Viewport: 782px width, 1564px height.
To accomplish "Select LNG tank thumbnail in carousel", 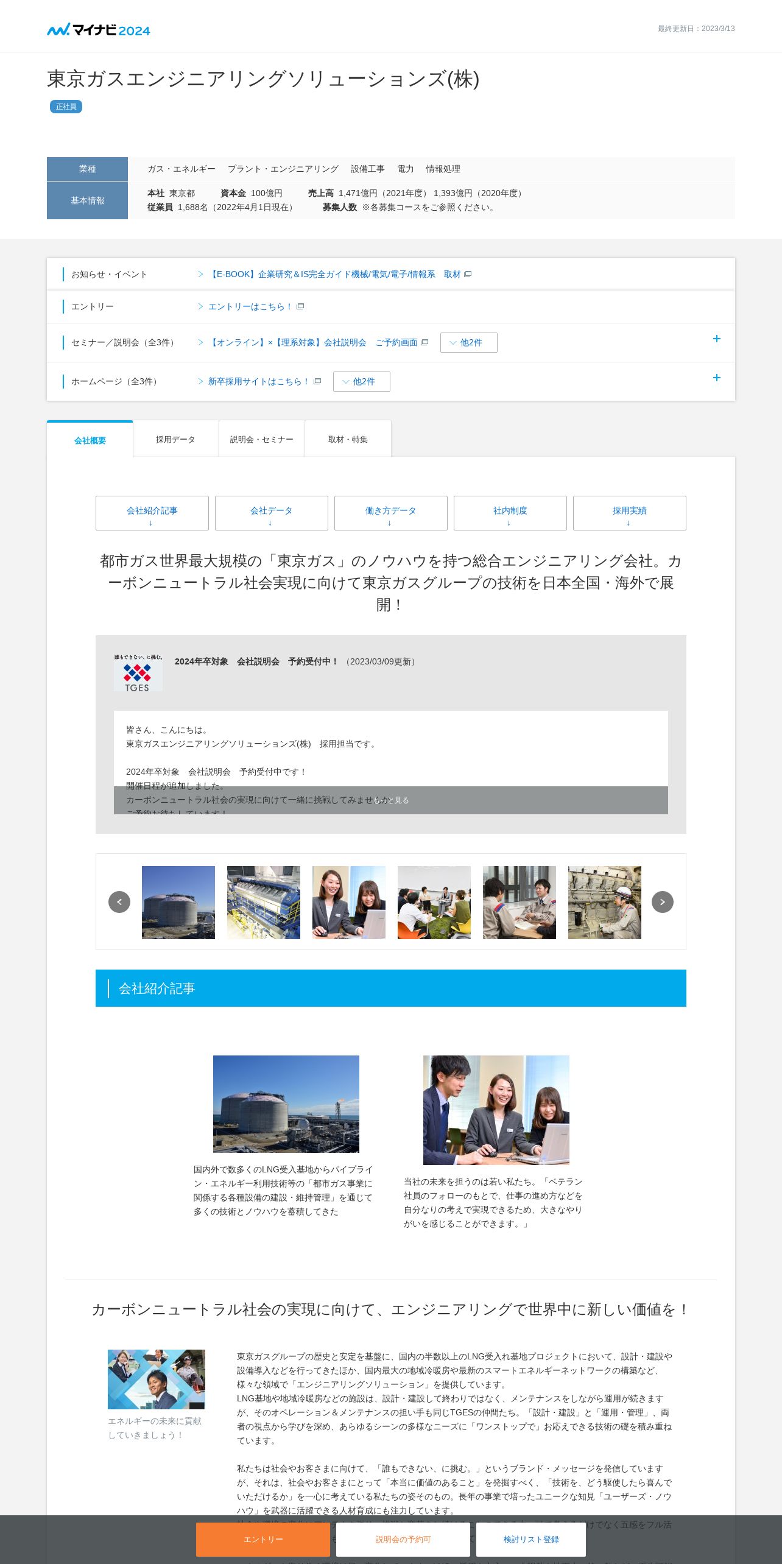I will tap(178, 903).
